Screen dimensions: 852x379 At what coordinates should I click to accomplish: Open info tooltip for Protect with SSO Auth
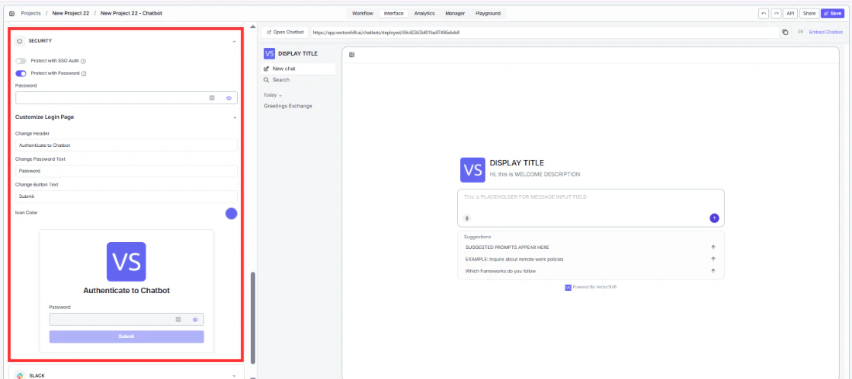click(83, 61)
